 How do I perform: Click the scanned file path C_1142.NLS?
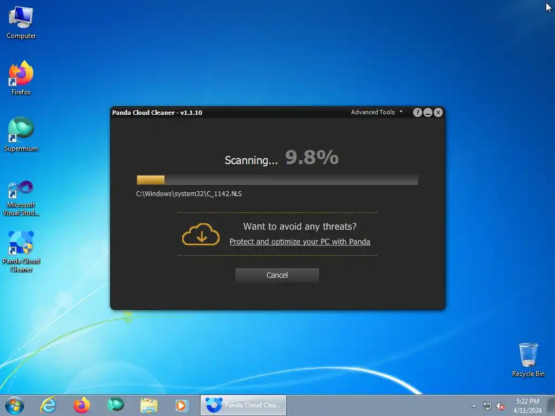click(x=189, y=193)
